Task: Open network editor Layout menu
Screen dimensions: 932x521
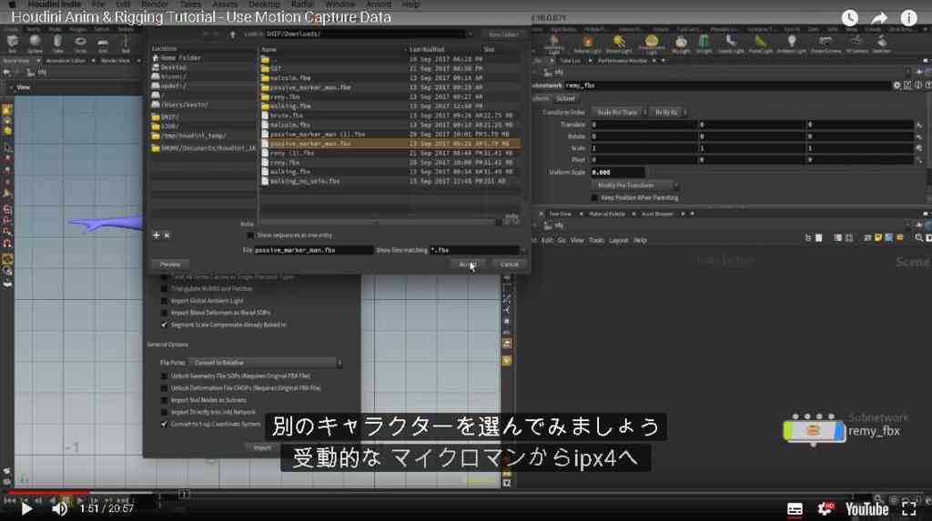Action: [618, 241]
